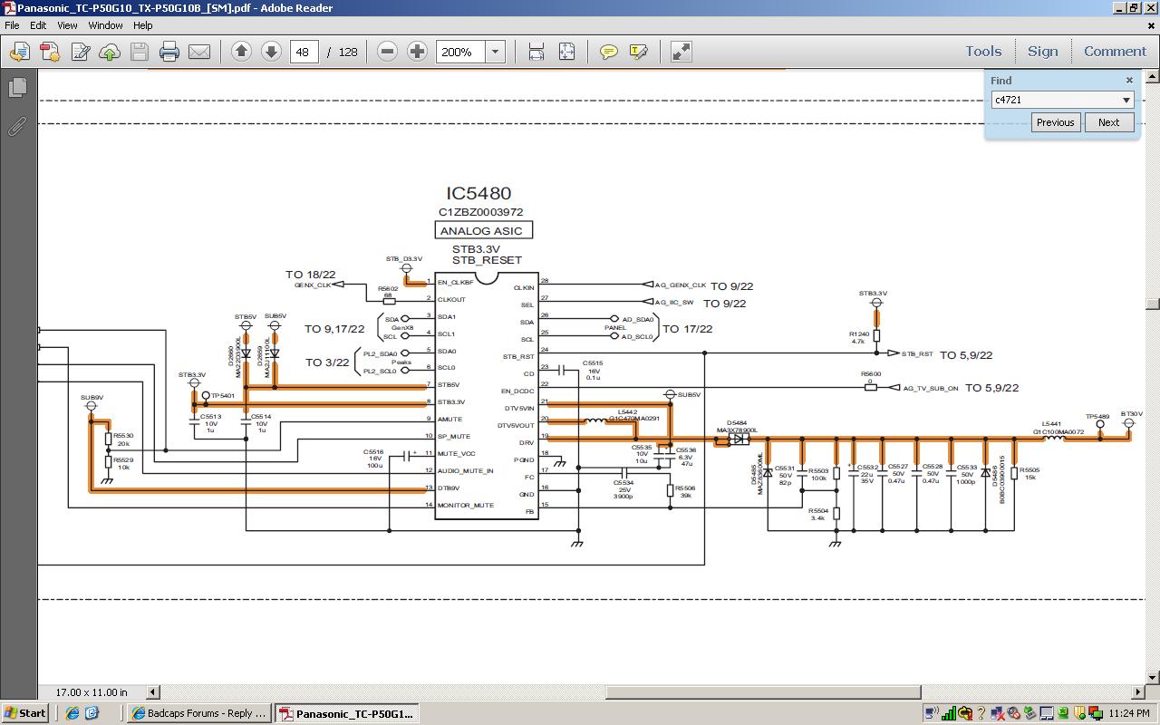The height and width of the screenshot is (725, 1160).
Task: Add a sticky note comment
Action: (x=609, y=52)
